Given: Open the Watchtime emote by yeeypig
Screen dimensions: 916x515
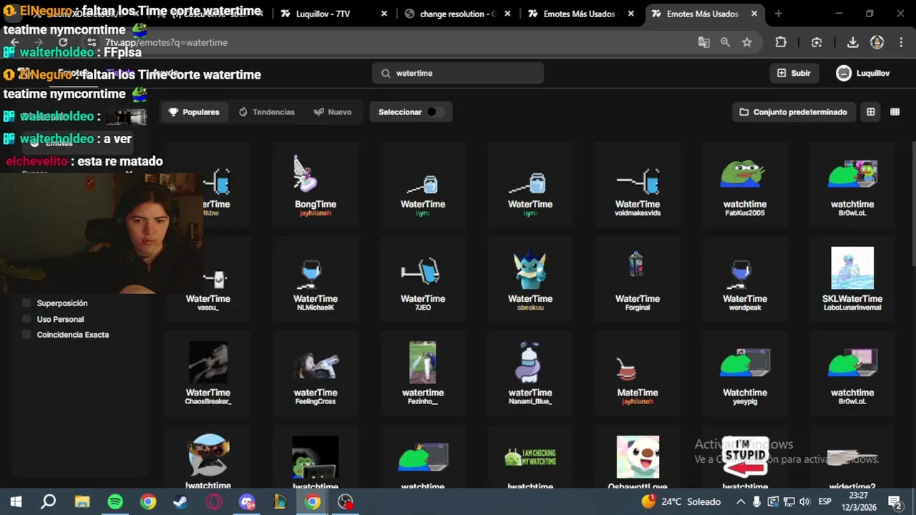Looking at the screenshot, I should point(745,373).
